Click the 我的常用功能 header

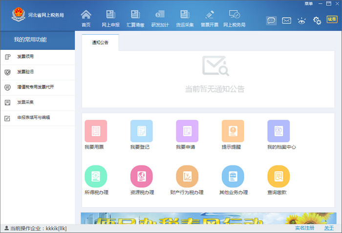click(x=38, y=40)
